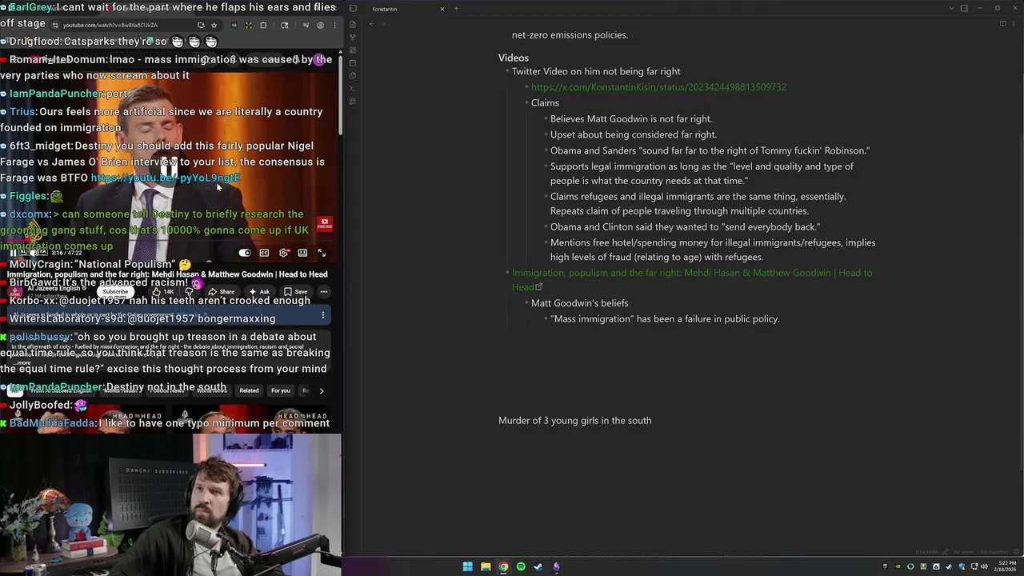Open info panel three-dot menu under video

click(323, 315)
